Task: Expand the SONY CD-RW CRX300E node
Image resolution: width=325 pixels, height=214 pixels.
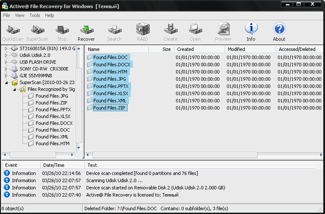Action: coord(6,69)
